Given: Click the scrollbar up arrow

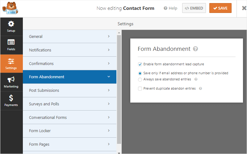Looking at the screenshot, I should (119, 33).
